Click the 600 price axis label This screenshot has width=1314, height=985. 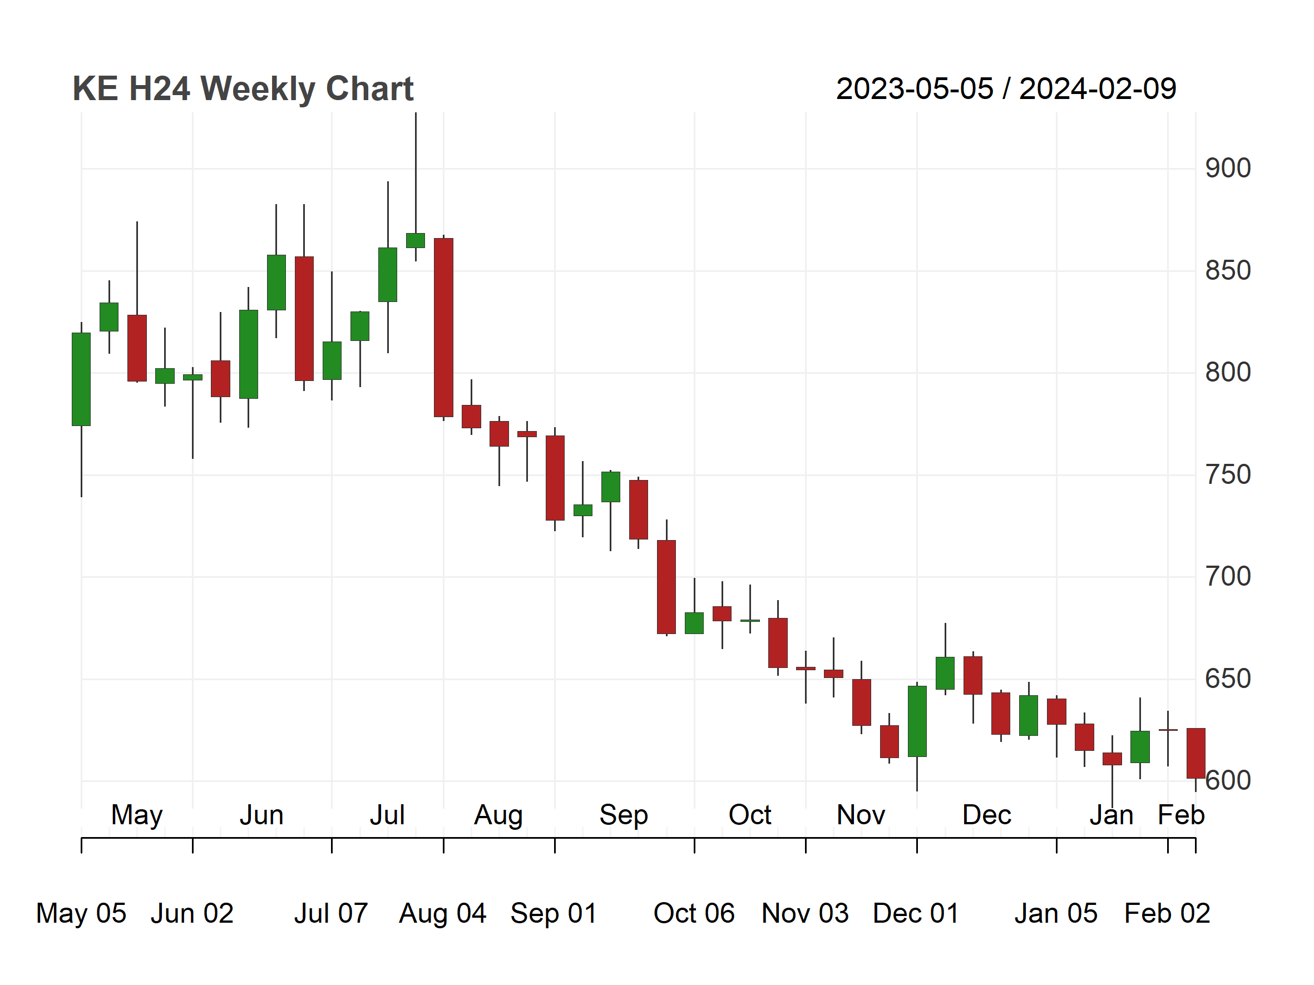click(1228, 781)
